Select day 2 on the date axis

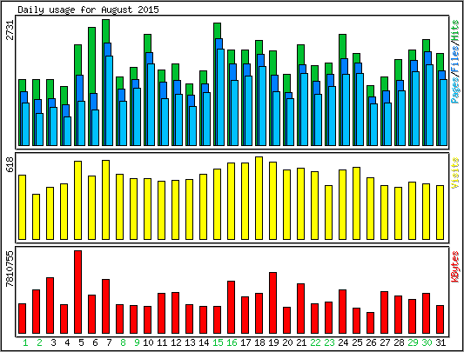(x=39, y=342)
